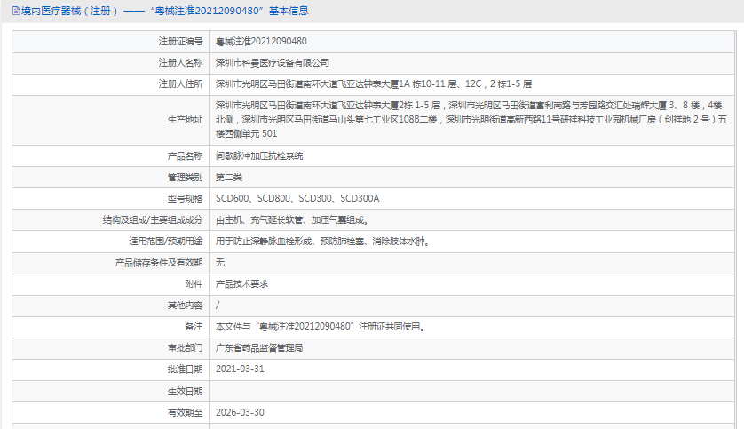Click the label 生产地址
Image resolution: width=744 pixels, height=429 pixels.
click(185, 120)
